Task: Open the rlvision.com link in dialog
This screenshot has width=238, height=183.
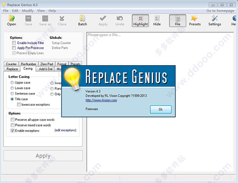Action: [101, 100]
